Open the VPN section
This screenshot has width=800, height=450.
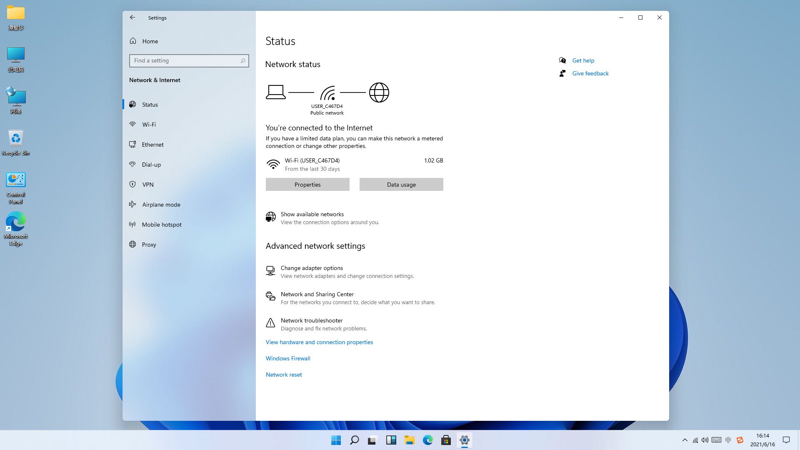[147, 185]
